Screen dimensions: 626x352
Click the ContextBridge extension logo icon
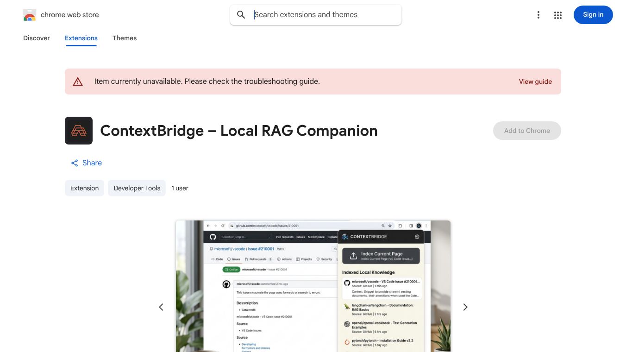[79, 131]
